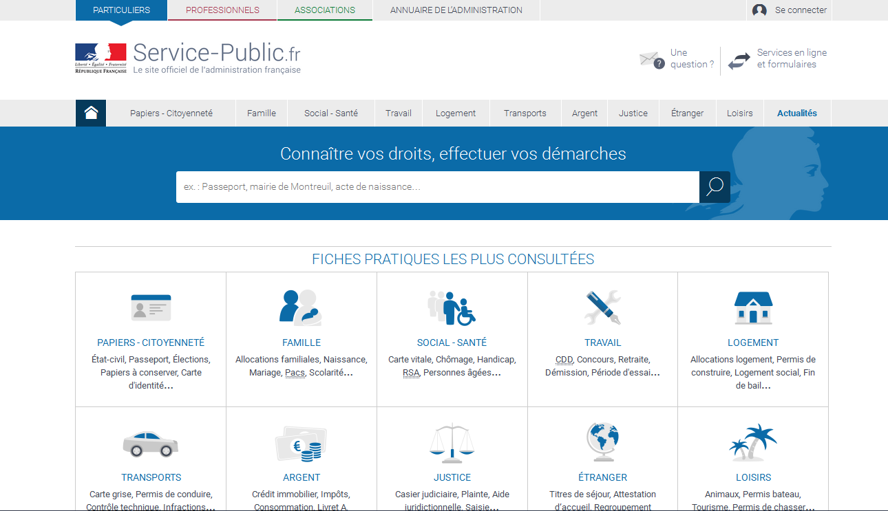This screenshot has width=888, height=511.
Task: Click the car Transports icon
Action: click(x=151, y=443)
